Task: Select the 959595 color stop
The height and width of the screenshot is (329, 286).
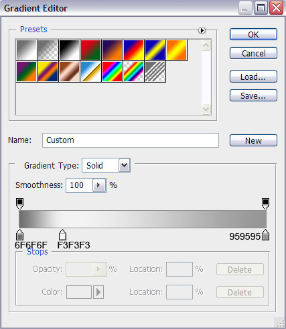Action: [x=265, y=234]
